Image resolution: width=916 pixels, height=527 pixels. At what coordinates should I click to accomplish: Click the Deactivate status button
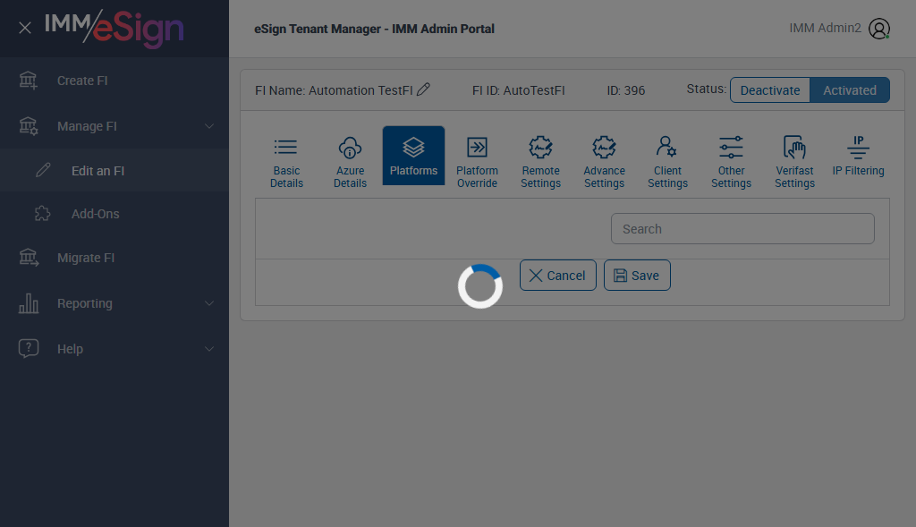coord(770,90)
